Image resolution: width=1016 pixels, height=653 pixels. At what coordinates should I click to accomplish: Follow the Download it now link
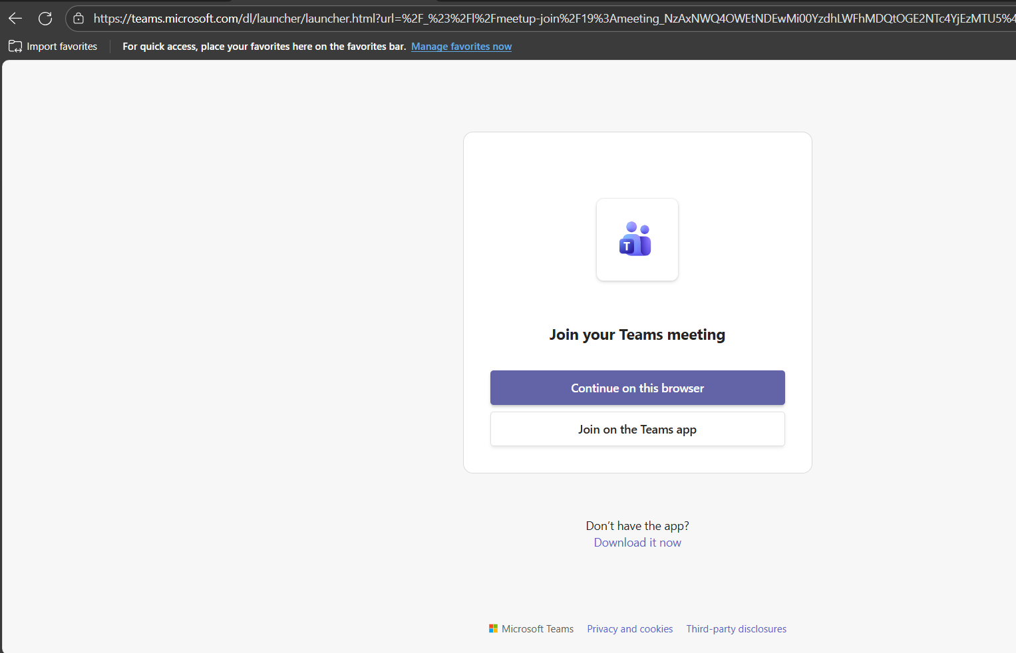click(x=637, y=543)
